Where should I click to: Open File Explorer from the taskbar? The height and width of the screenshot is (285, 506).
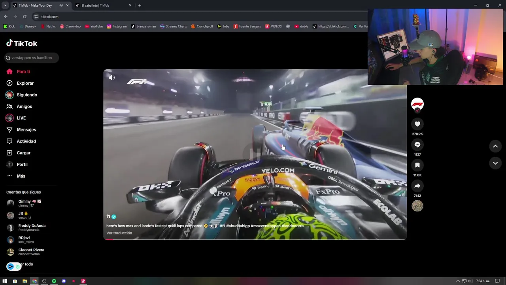pyautogui.click(x=25, y=281)
